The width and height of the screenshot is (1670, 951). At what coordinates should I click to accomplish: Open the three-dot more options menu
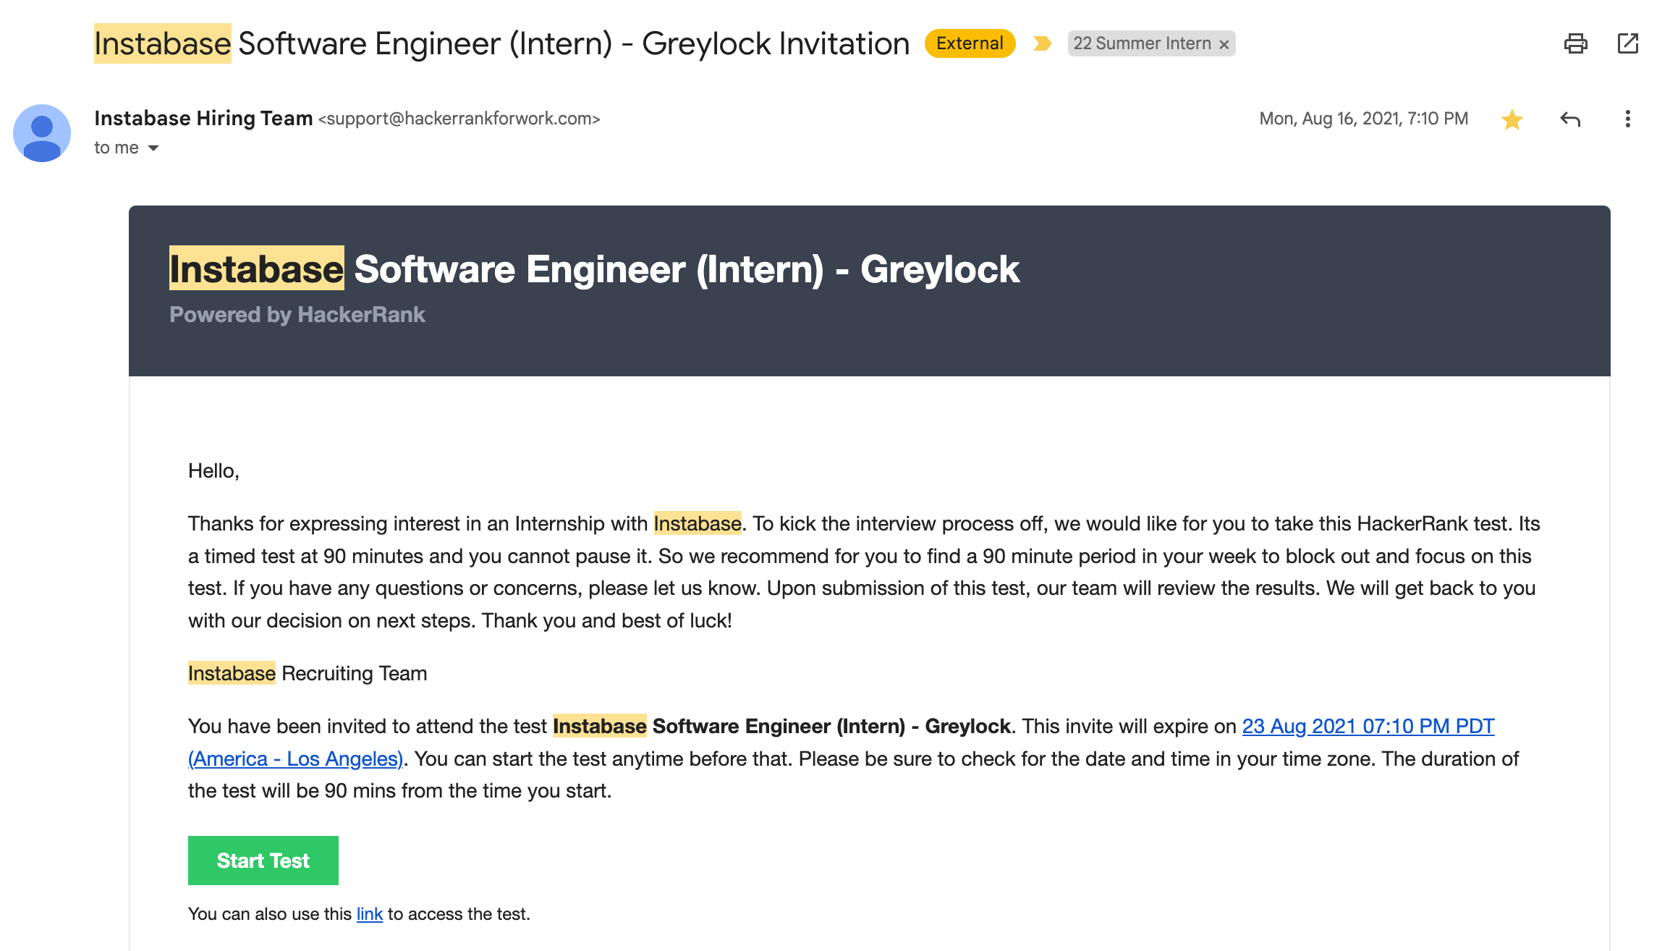[1627, 119]
